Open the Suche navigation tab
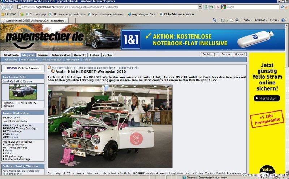The width and height of the screenshot is (289, 179). pyautogui.click(x=107, y=55)
